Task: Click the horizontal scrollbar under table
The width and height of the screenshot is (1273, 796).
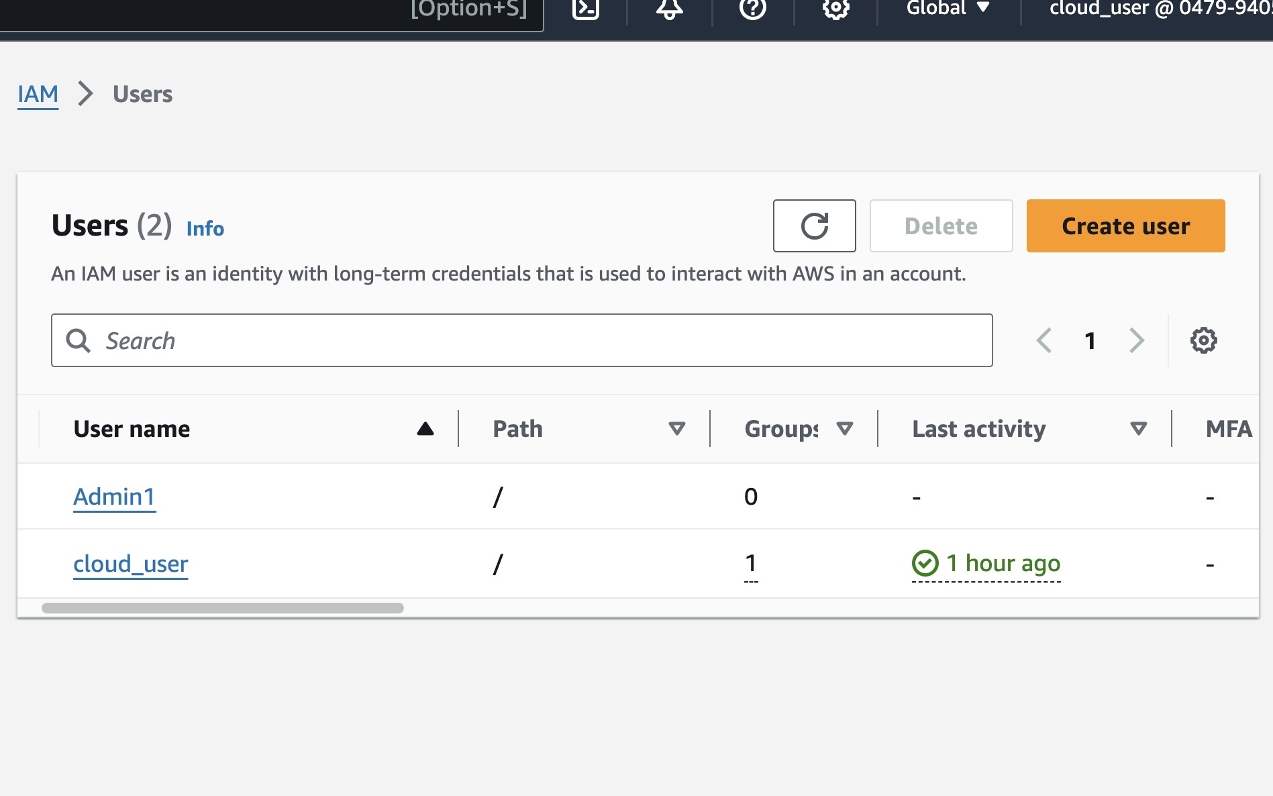Action: point(223,608)
